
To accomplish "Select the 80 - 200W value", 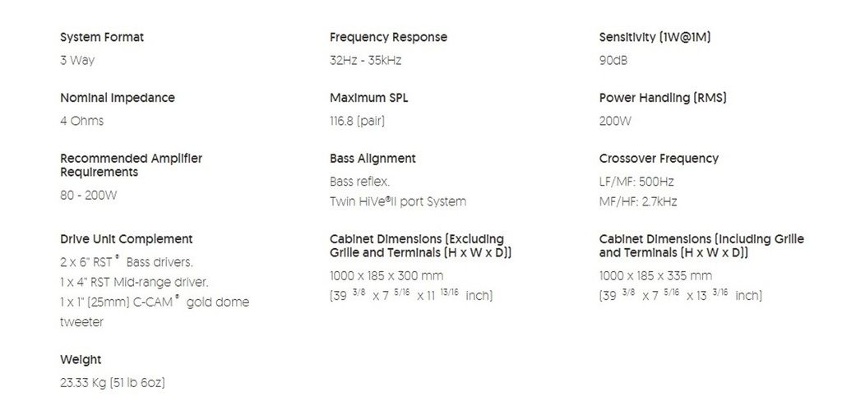I will click(88, 196).
